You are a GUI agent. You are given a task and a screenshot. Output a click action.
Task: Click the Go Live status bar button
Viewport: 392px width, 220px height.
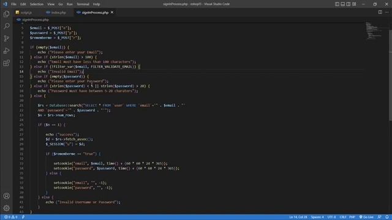pos(366,217)
